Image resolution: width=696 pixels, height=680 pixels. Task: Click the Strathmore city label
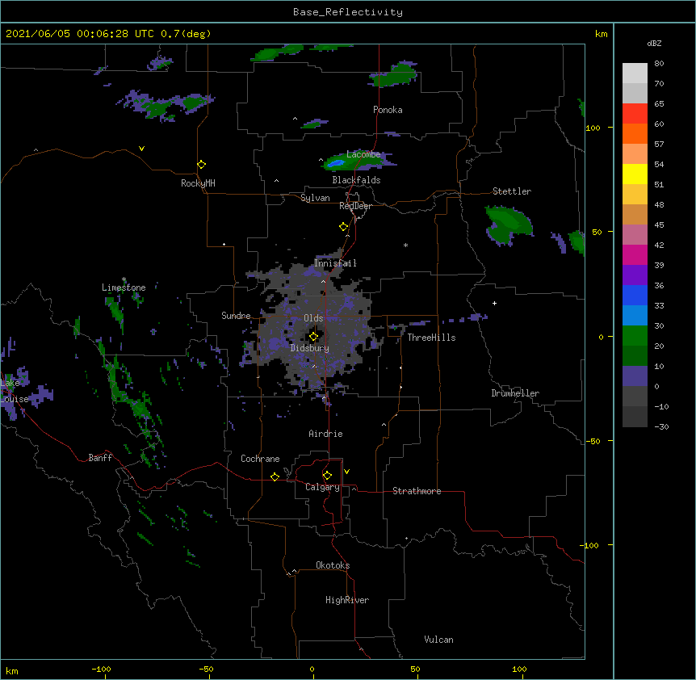[417, 491]
